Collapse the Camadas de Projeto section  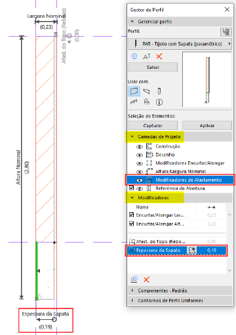[x=132, y=136]
